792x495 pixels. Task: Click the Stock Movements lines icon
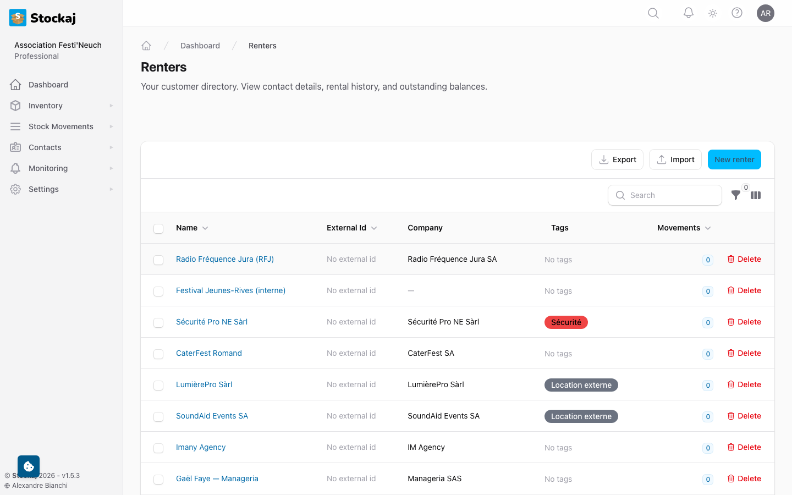click(x=15, y=127)
